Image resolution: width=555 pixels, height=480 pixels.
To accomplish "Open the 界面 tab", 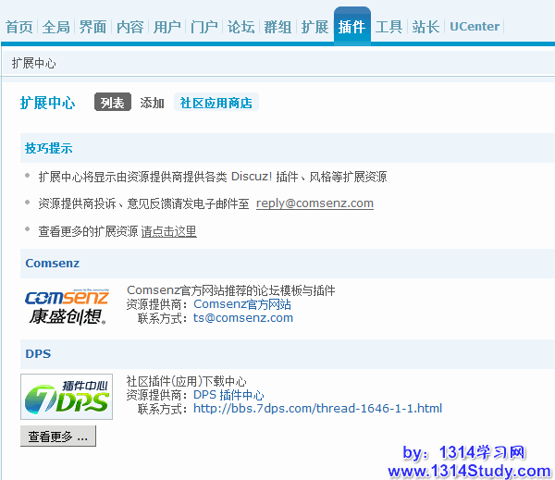I will [x=92, y=27].
